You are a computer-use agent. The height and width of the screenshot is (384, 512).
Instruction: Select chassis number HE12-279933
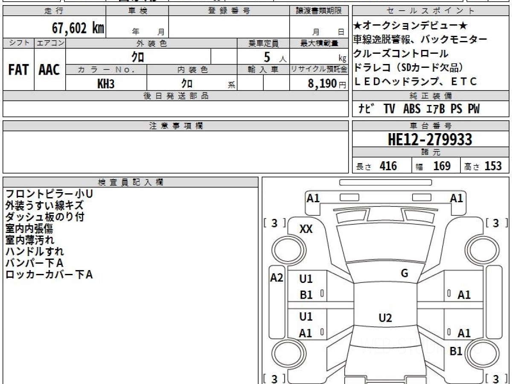click(430, 140)
